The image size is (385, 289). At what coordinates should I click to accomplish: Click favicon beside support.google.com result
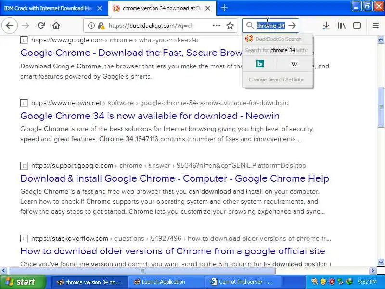point(24,166)
